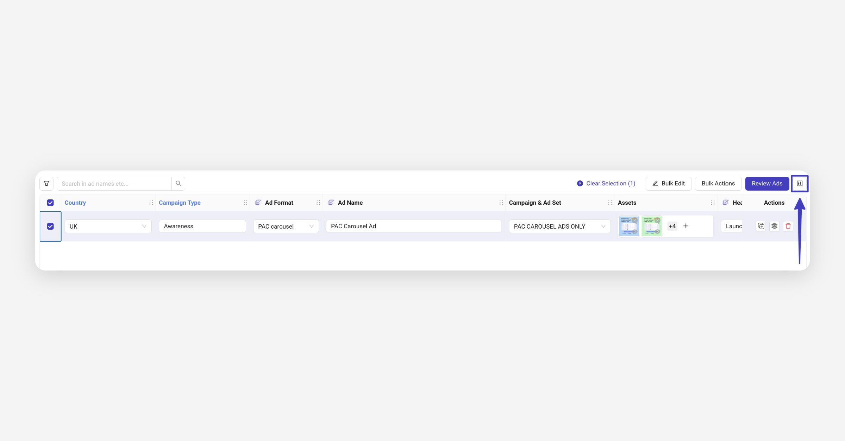Open the PAC carousel format dropdown
The width and height of the screenshot is (845, 441).
(x=286, y=226)
